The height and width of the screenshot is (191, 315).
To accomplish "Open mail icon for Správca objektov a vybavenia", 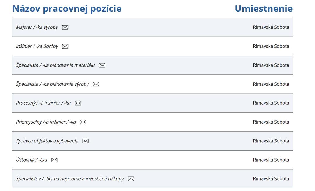I will tap(85, 141).
